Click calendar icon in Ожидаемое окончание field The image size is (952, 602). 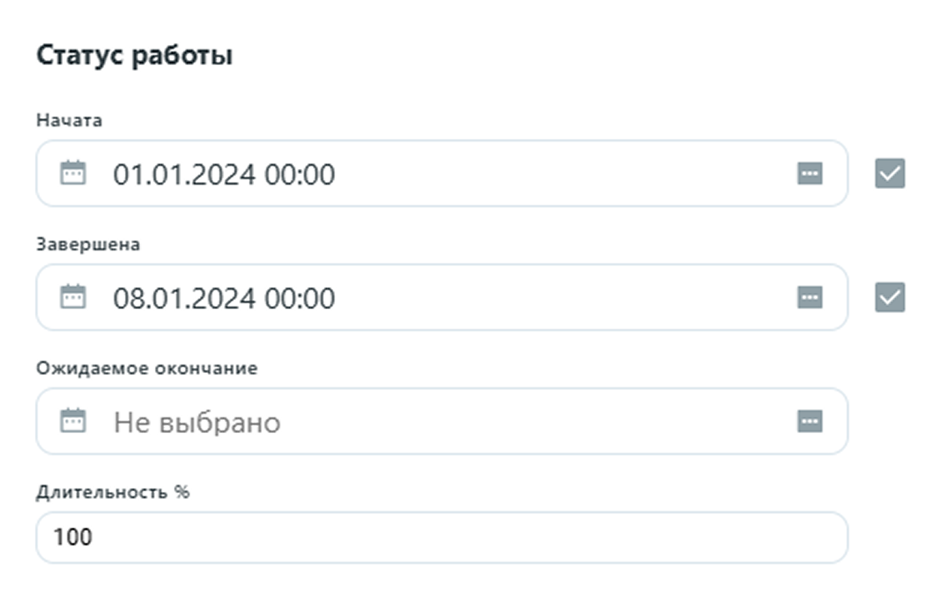click(x=73, y=421)
